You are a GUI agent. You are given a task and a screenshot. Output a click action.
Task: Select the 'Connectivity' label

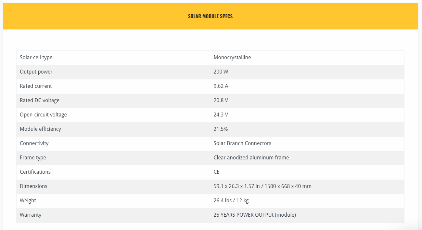[34, 143]
